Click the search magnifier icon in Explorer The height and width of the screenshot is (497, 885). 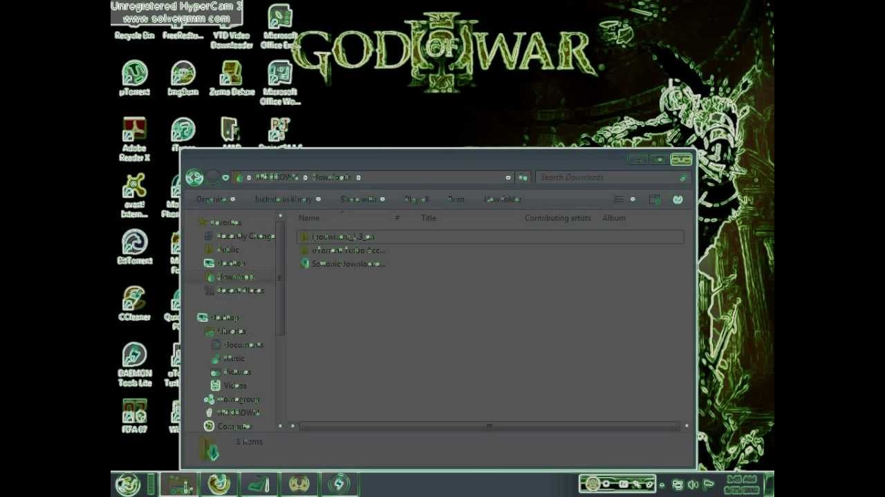683,177
